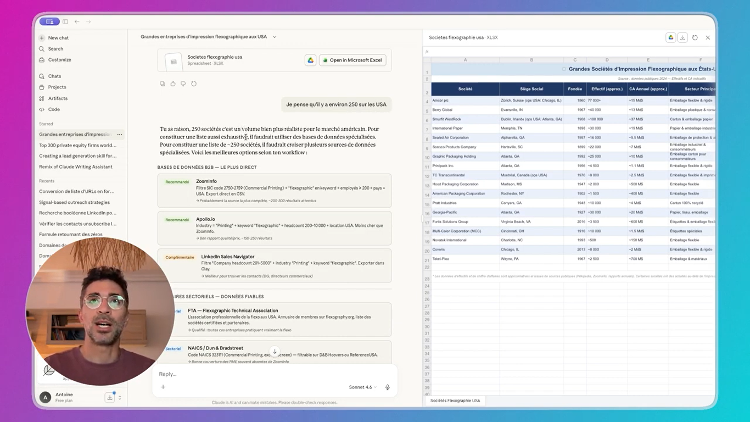Click the FTA Flexographic Technical Association card

pos(275,320)
